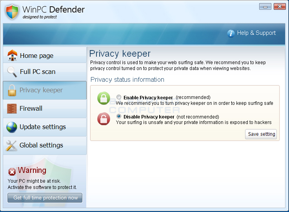This screenshot has width=289, height=212.
Task: Click the magnifying glass Full PC scan icon
Action: (x=12, y=72)
